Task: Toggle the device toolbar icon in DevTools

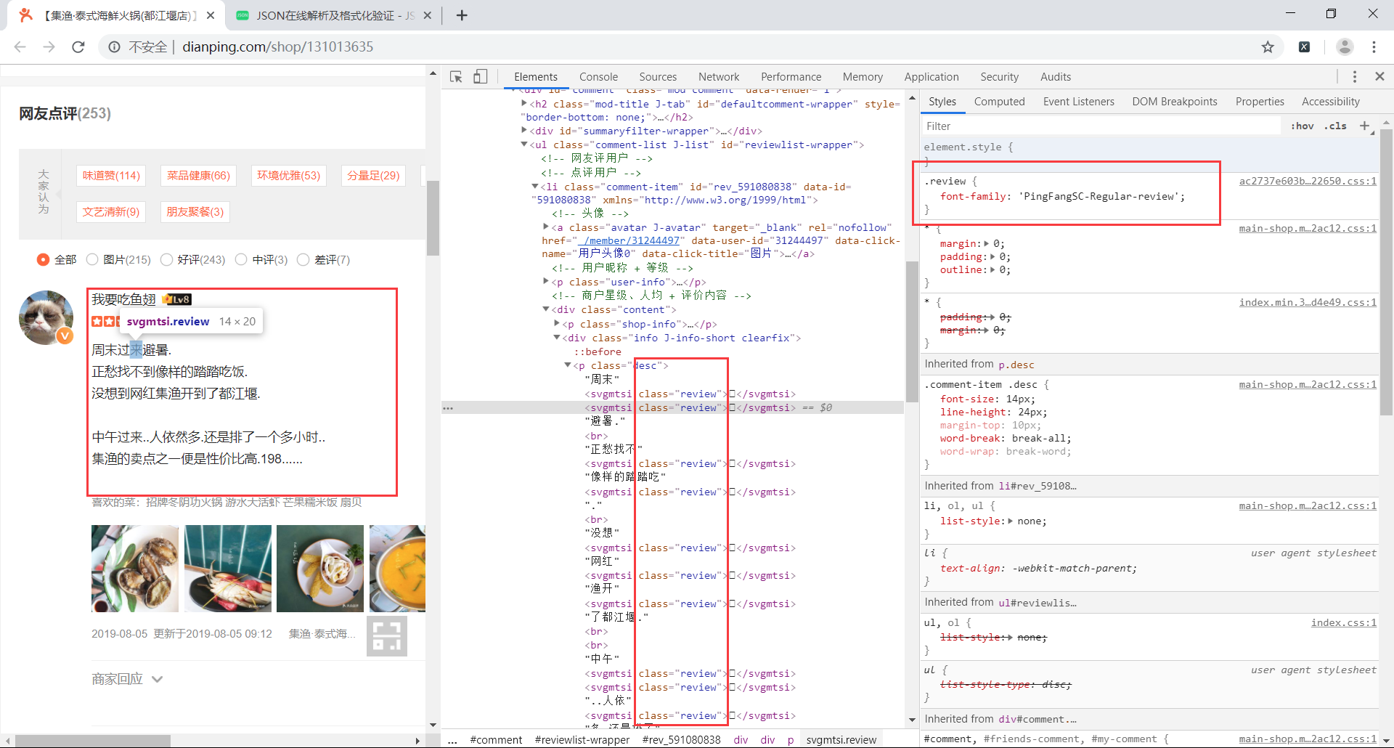Action: [480, 77]
